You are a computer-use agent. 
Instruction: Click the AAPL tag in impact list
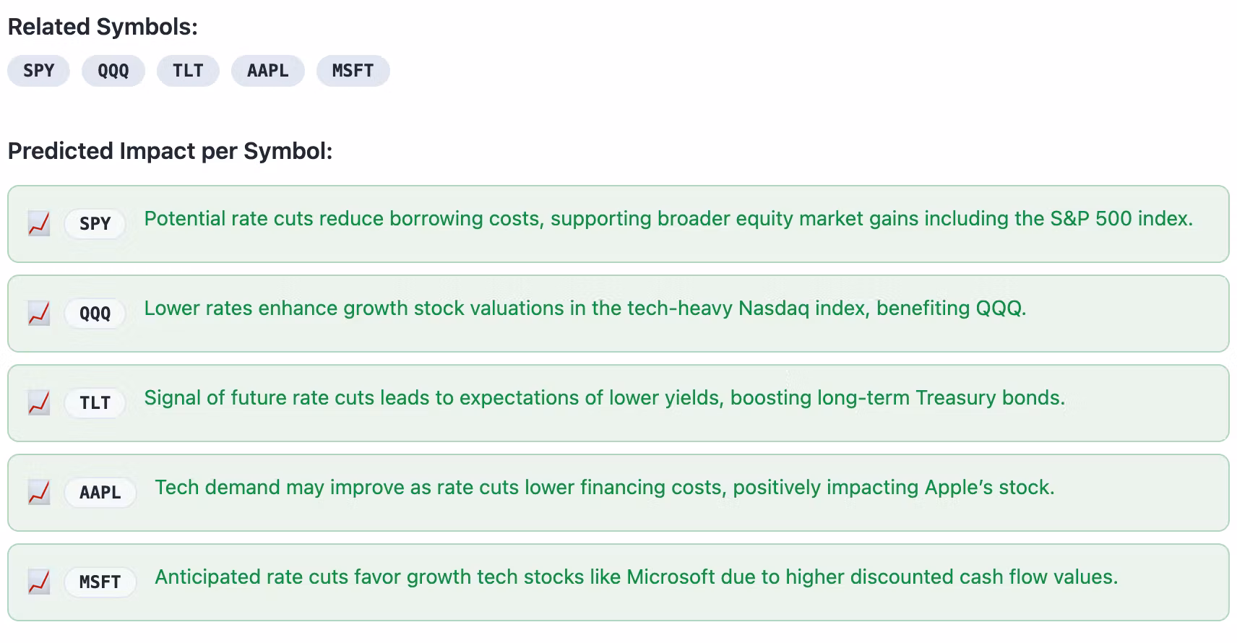point(100,492)
